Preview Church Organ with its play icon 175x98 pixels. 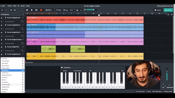(23, 61)
